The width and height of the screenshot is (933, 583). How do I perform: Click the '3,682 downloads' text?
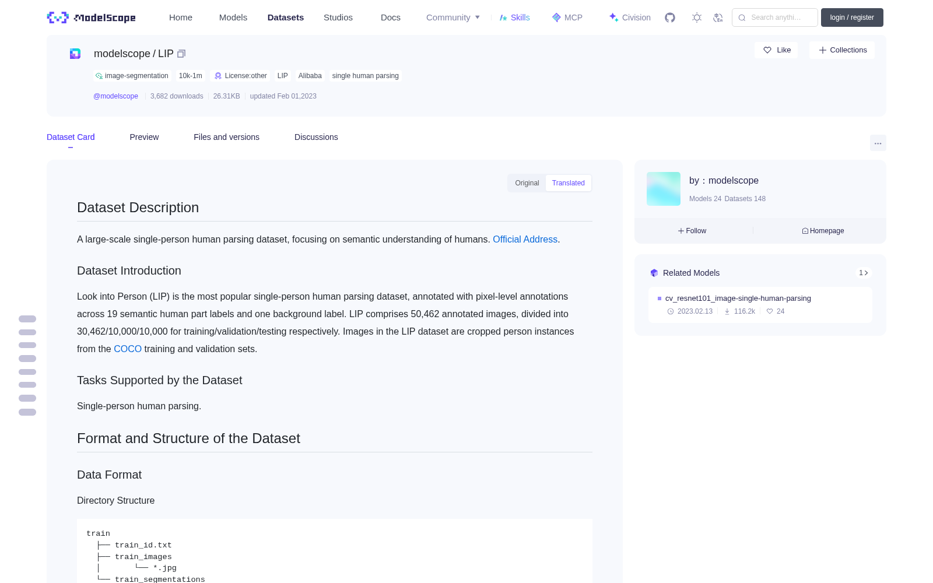(177, 96)
